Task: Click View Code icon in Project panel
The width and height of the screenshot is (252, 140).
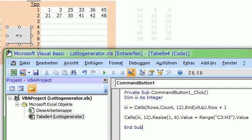Action: (12, 89)
